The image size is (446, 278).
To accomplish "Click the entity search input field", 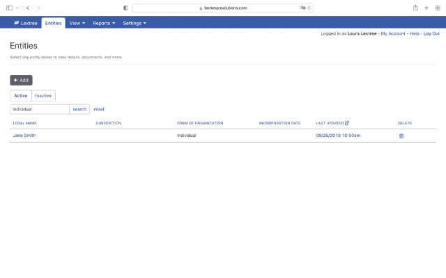I will pos(40,109).
